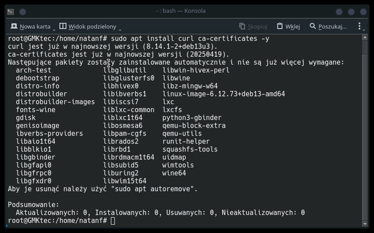Click package name 'libosmesa6'
The height and width of the screenshot is (233, 374).
[123, 125]
